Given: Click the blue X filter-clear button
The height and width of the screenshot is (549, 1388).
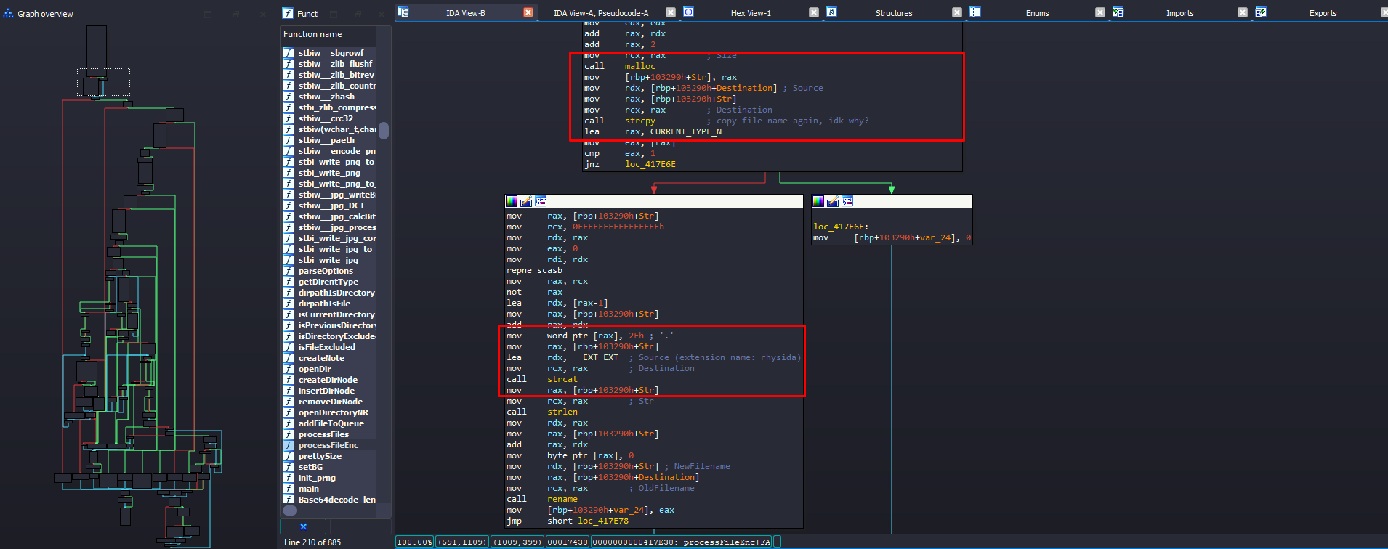Looking at the screenshot, I should tap(303, 526).
